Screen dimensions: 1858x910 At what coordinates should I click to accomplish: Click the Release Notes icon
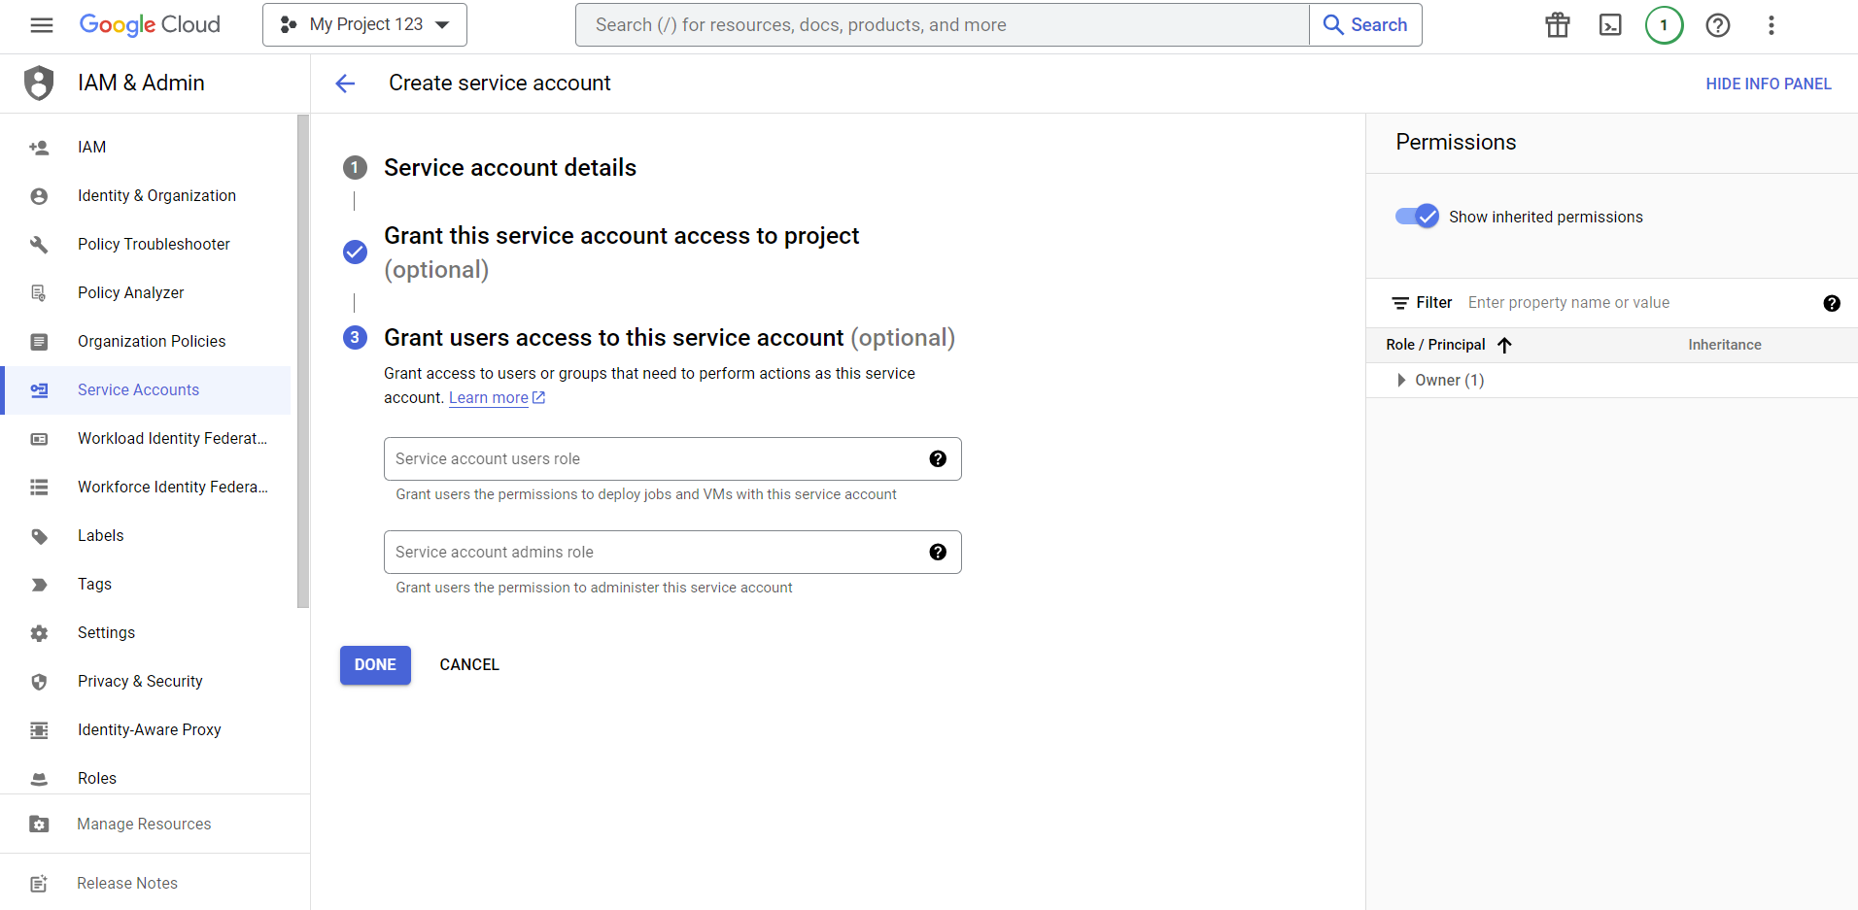(39, 884)
